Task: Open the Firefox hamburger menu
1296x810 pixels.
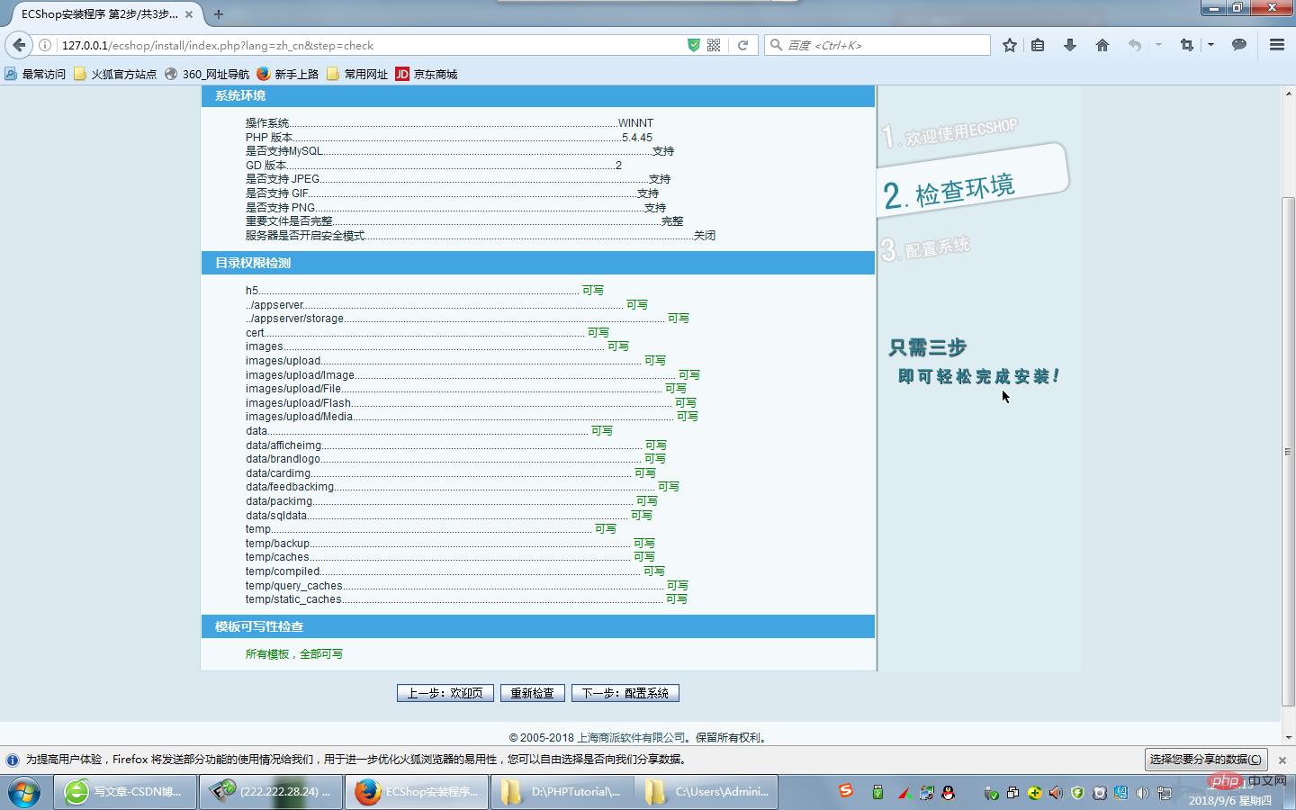Action: (1277, 45)
